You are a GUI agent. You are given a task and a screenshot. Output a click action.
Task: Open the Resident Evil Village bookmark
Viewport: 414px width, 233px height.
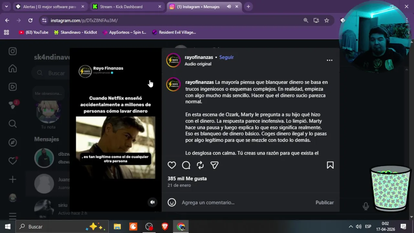point(174,32)
